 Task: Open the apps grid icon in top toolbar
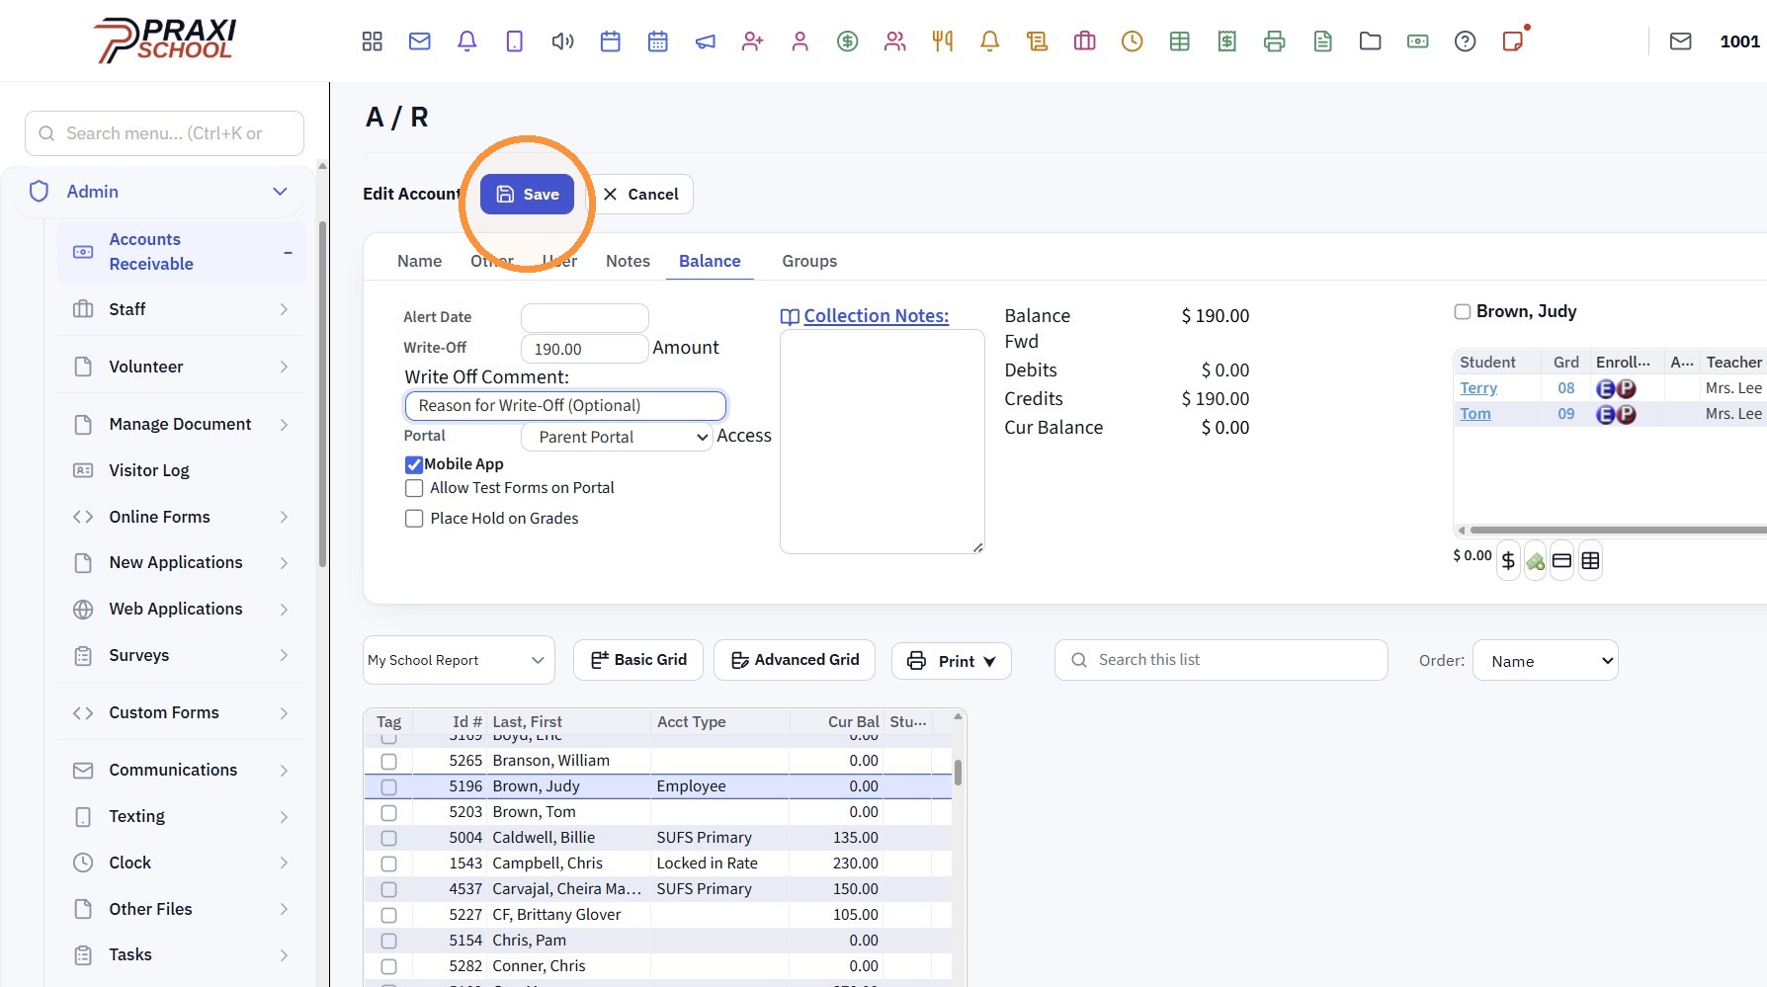[372, 41]
